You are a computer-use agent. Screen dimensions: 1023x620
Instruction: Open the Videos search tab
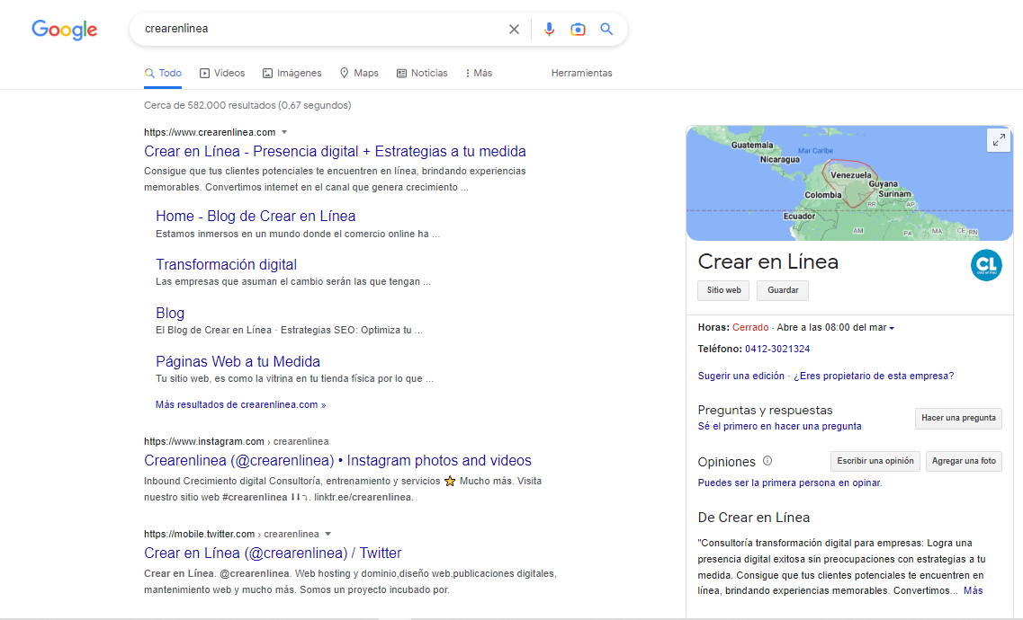222,73
